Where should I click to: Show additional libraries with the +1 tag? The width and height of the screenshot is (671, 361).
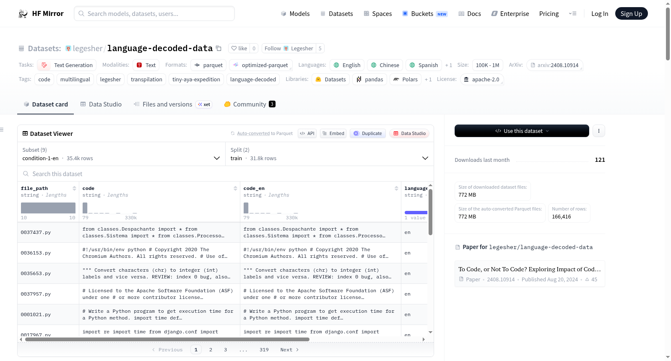(x=428, y=79)
